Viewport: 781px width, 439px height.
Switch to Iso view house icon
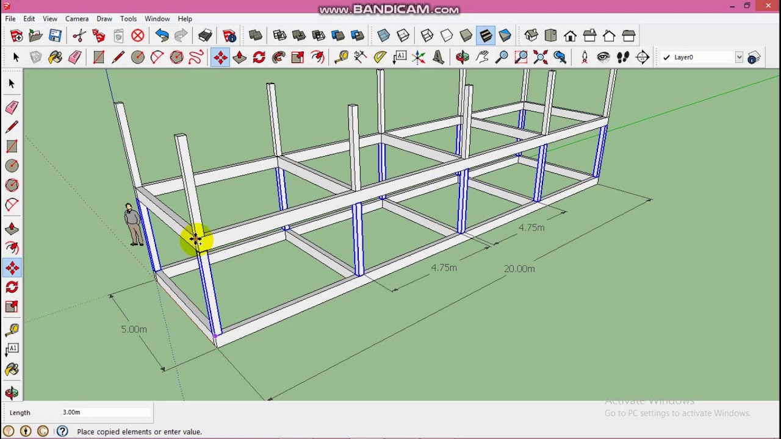click(531, 35)
